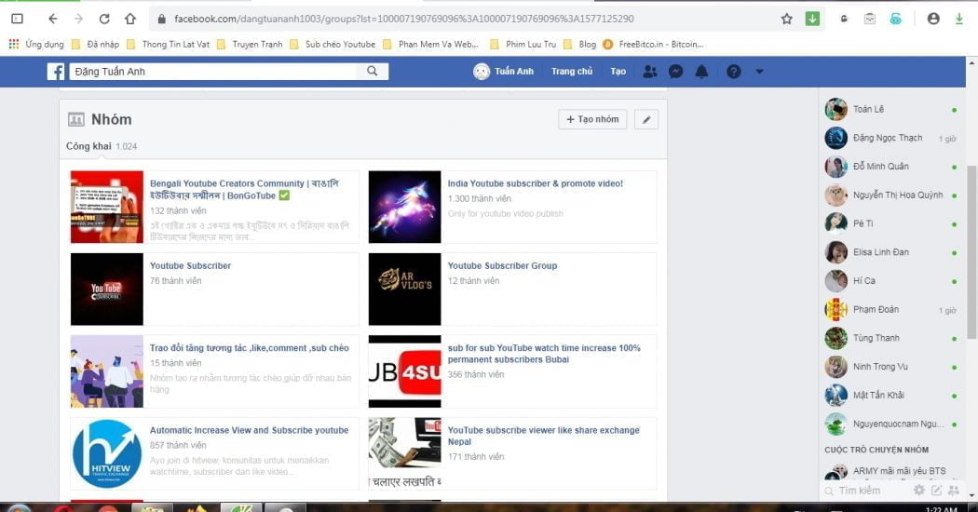Click the search magnifier in Facebook bar

373,71
